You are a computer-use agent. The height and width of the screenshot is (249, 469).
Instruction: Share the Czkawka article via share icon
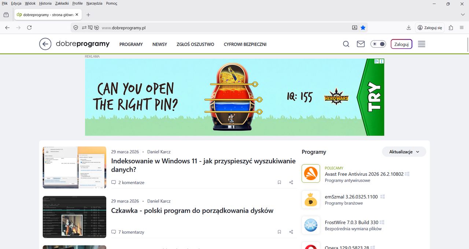(x=291, y=232)
